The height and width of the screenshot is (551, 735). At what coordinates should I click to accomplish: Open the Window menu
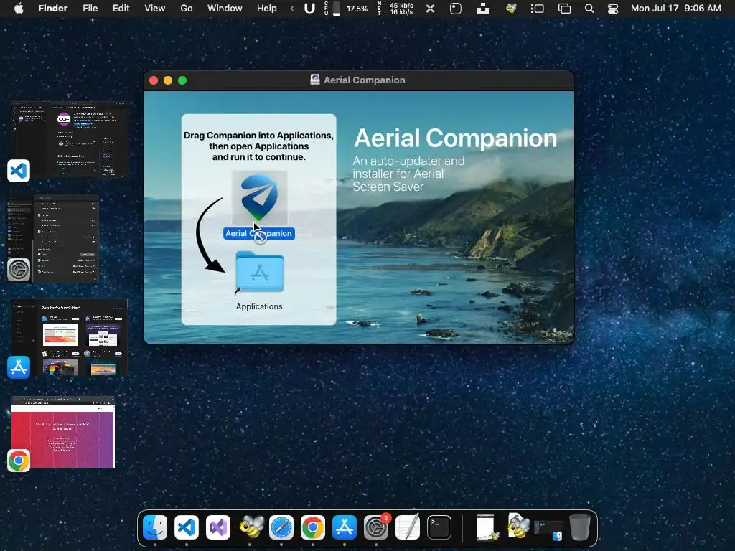tap(225, 9)
